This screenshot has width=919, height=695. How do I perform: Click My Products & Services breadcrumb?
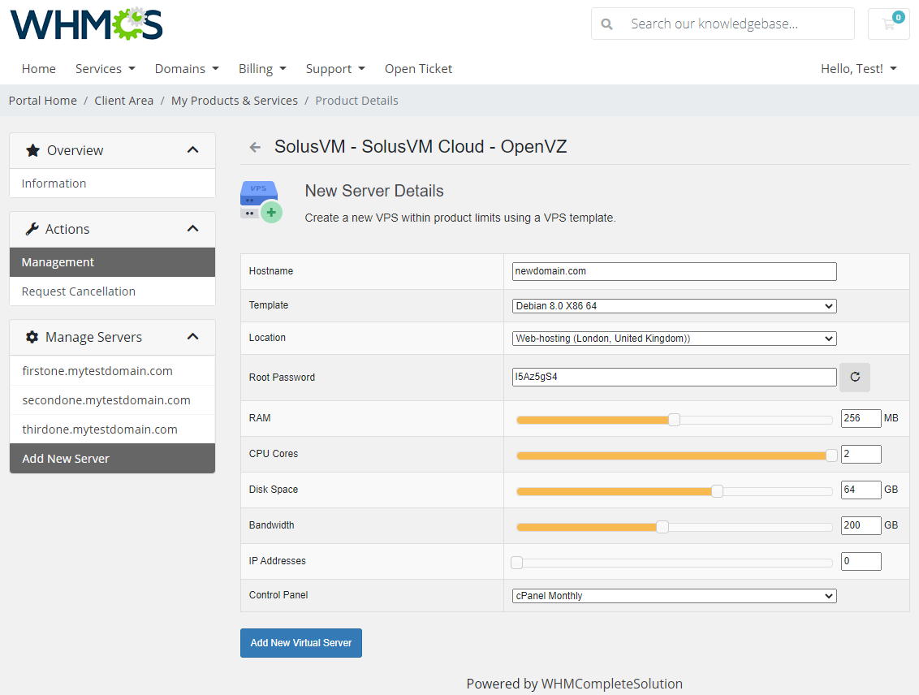coord(235,101)
